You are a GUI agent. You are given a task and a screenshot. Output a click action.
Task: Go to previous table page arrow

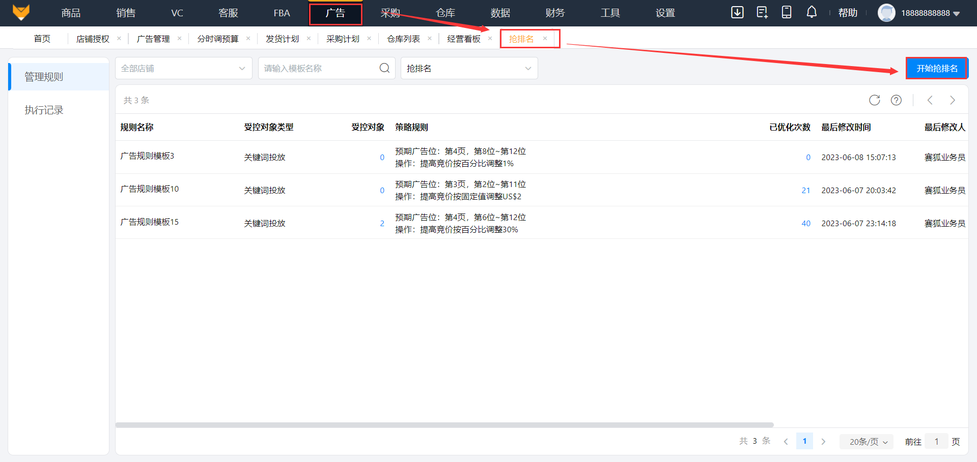click(x=930, y=100)
